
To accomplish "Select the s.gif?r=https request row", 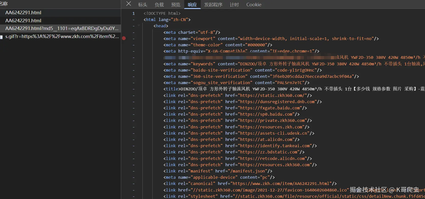I will point(62,37).
